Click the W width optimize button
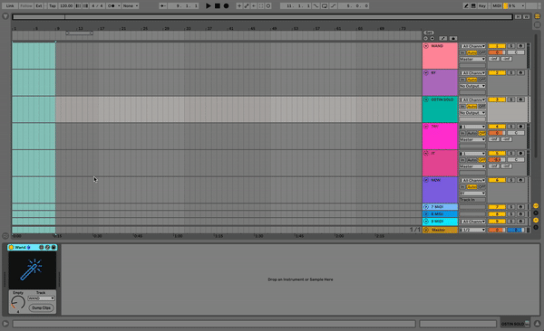The height and width of the screenshot is (331, 544). click(526, 16)
